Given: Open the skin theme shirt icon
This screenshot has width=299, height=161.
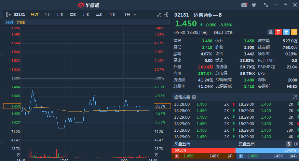Looking at the screenshot, I should (253, 5).
